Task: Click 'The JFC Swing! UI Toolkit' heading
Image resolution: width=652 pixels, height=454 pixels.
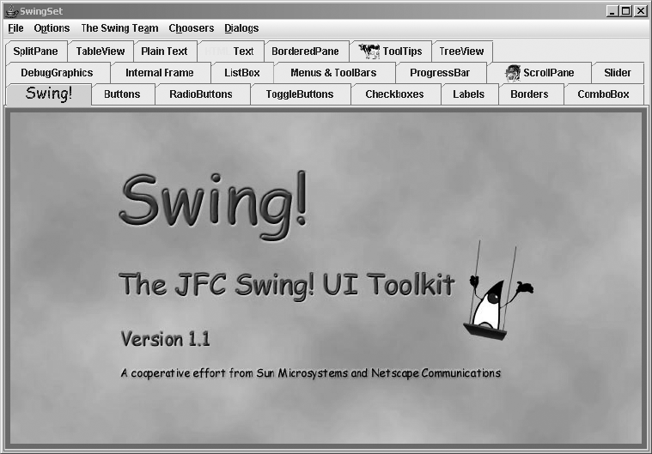Action: (287, 286)
